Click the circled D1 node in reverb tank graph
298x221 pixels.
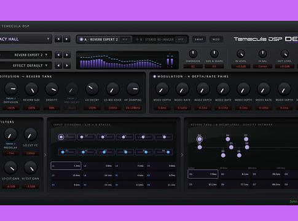click(x=200, y=139)
